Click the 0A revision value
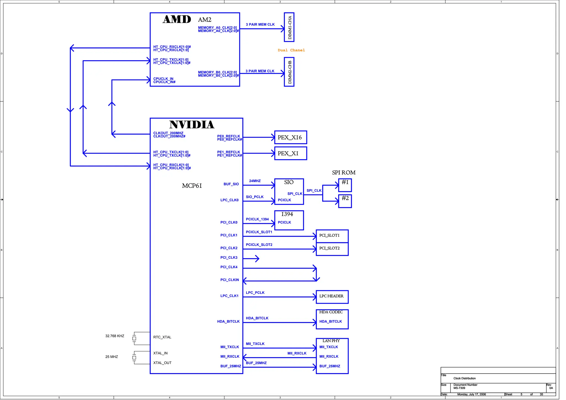The image size is (566, 400). (x=551, y=388)
